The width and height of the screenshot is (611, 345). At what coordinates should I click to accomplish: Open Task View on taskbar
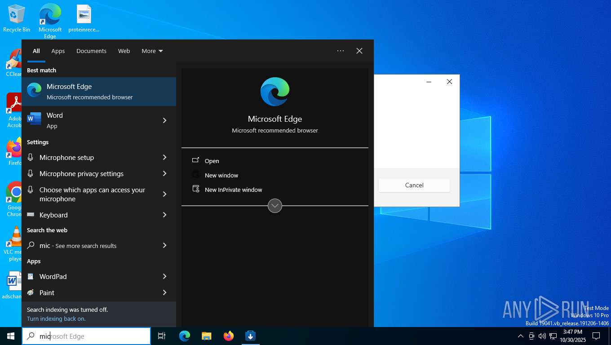[162, 336]
